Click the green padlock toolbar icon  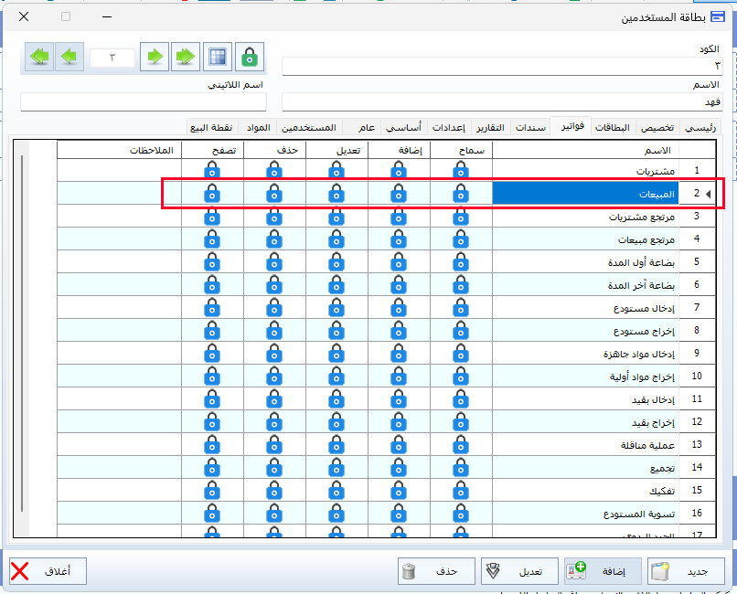tap(248, 57)
